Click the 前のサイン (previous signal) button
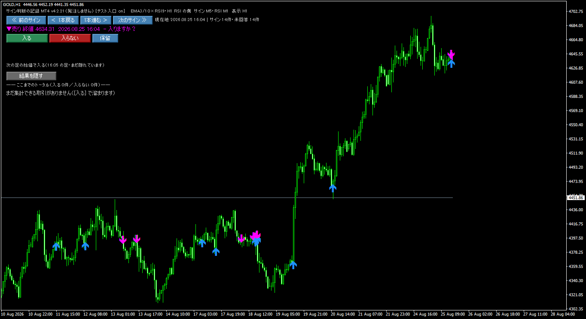586x319 pixels. [26, 20]
